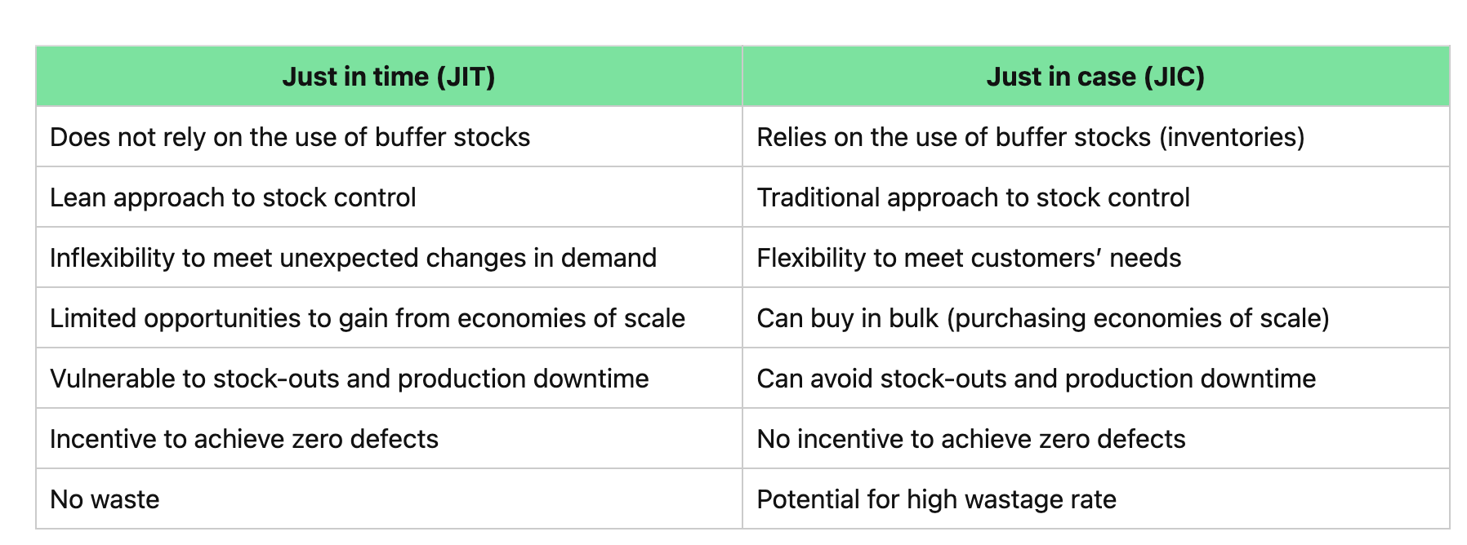Click the 'No waste' cell

click(x=105, y=499)
